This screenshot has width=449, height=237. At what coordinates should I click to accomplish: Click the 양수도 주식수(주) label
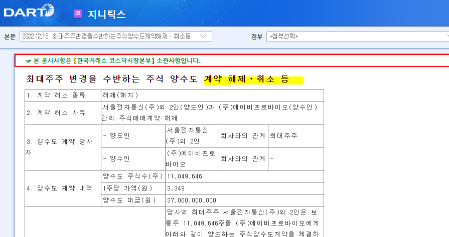(x=133, y=176)
